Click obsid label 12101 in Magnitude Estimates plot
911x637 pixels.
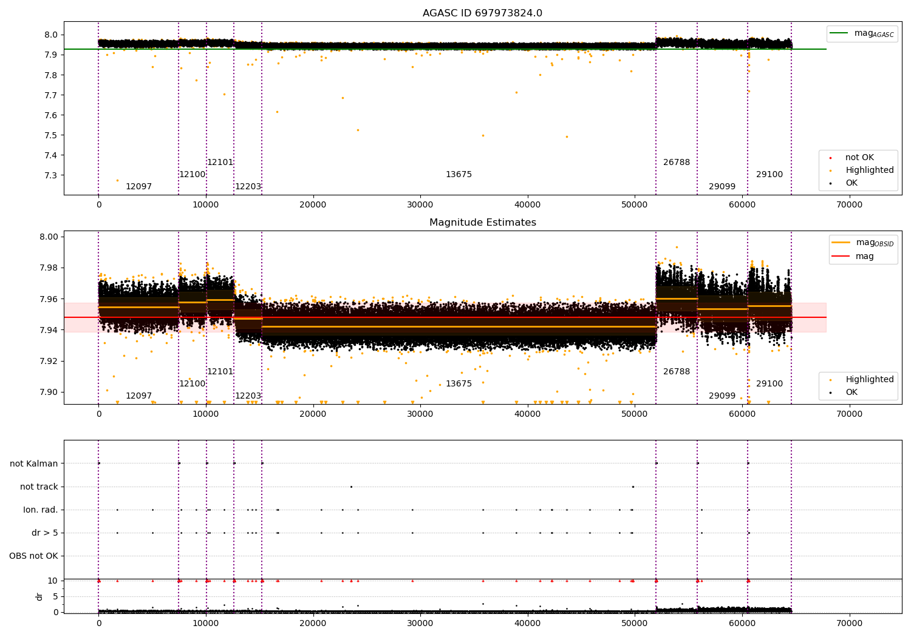[220, 372]
